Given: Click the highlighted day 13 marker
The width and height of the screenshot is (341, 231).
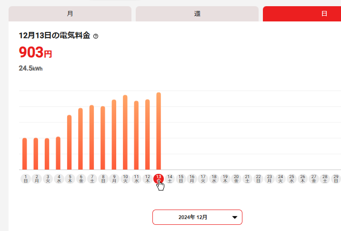Looking at the screenshot, I should pyautogui.click(x=159, y=178).
